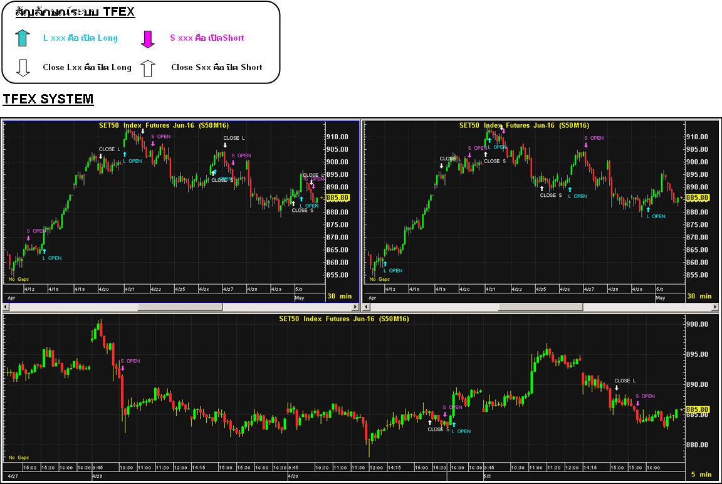Select the 'S xxx คือ เปิดShort' legend text
The image size is (722, 484).
click(207, 38)
